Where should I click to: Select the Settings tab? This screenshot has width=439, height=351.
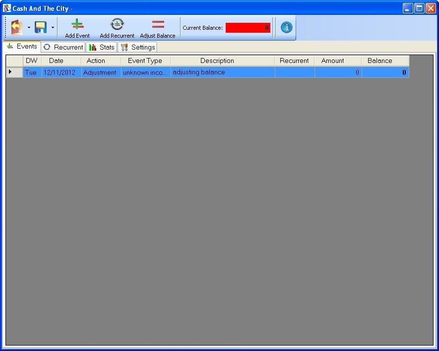pos(138,47)
